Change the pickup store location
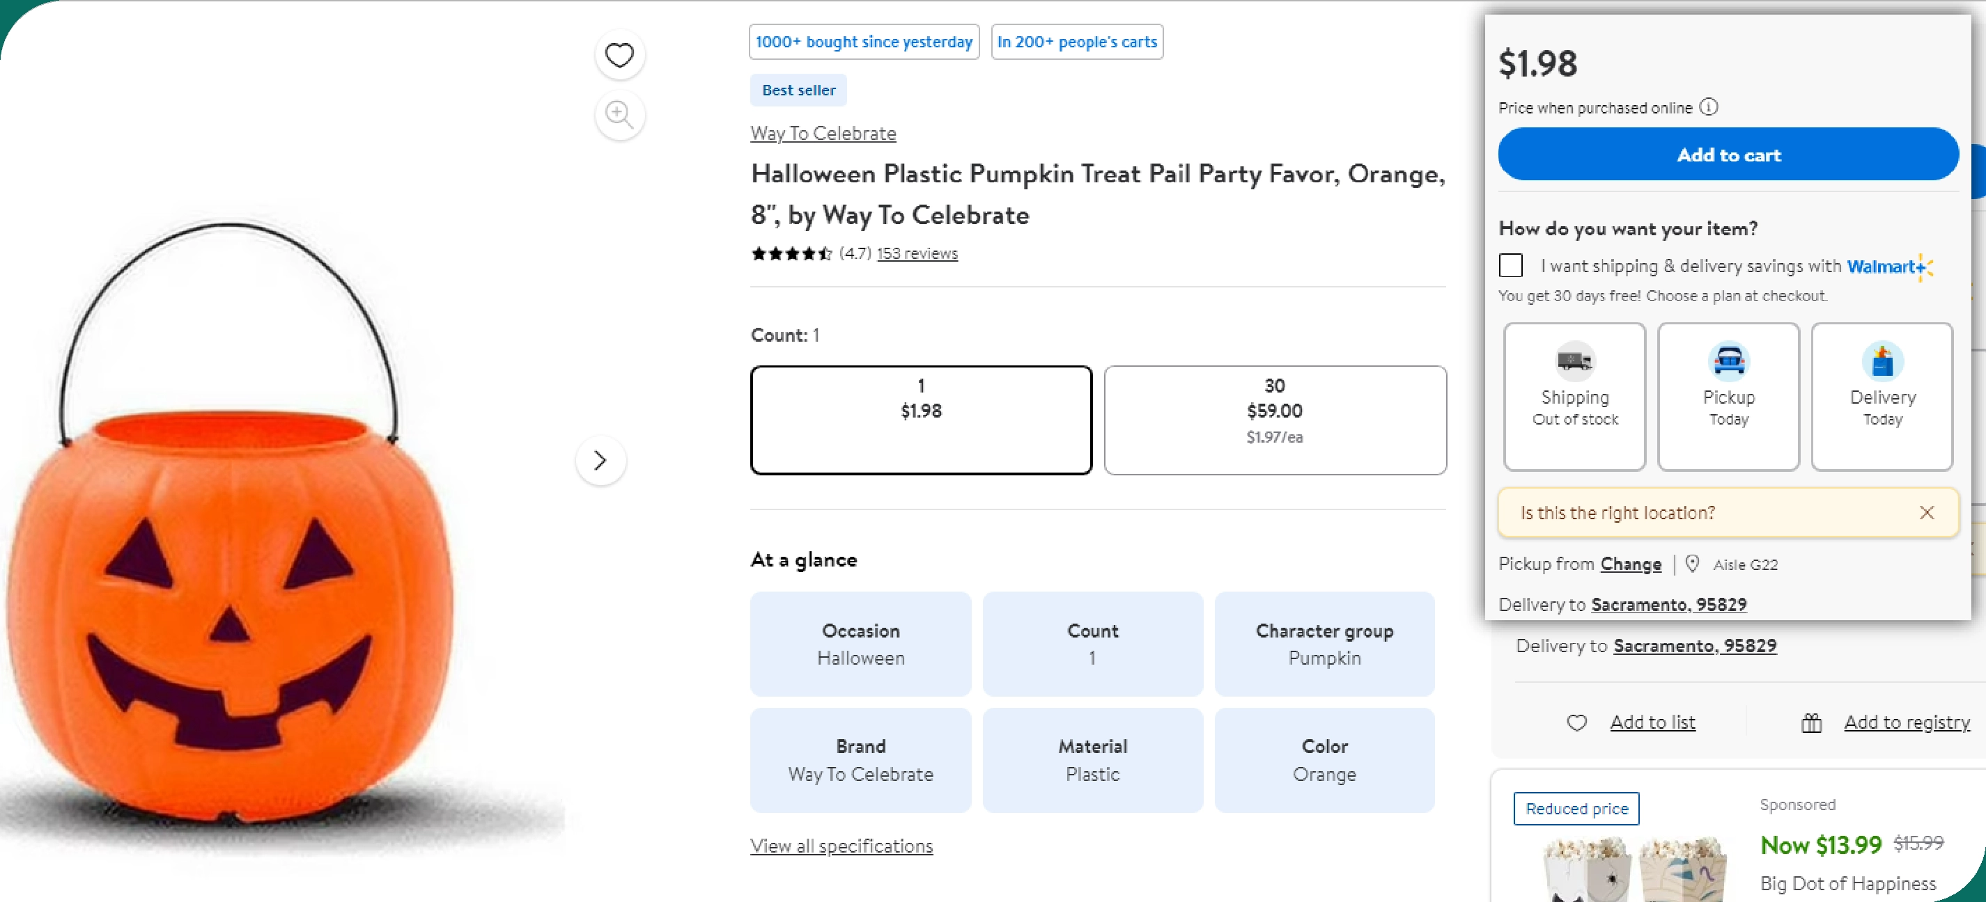 [x=1631, y=563]
